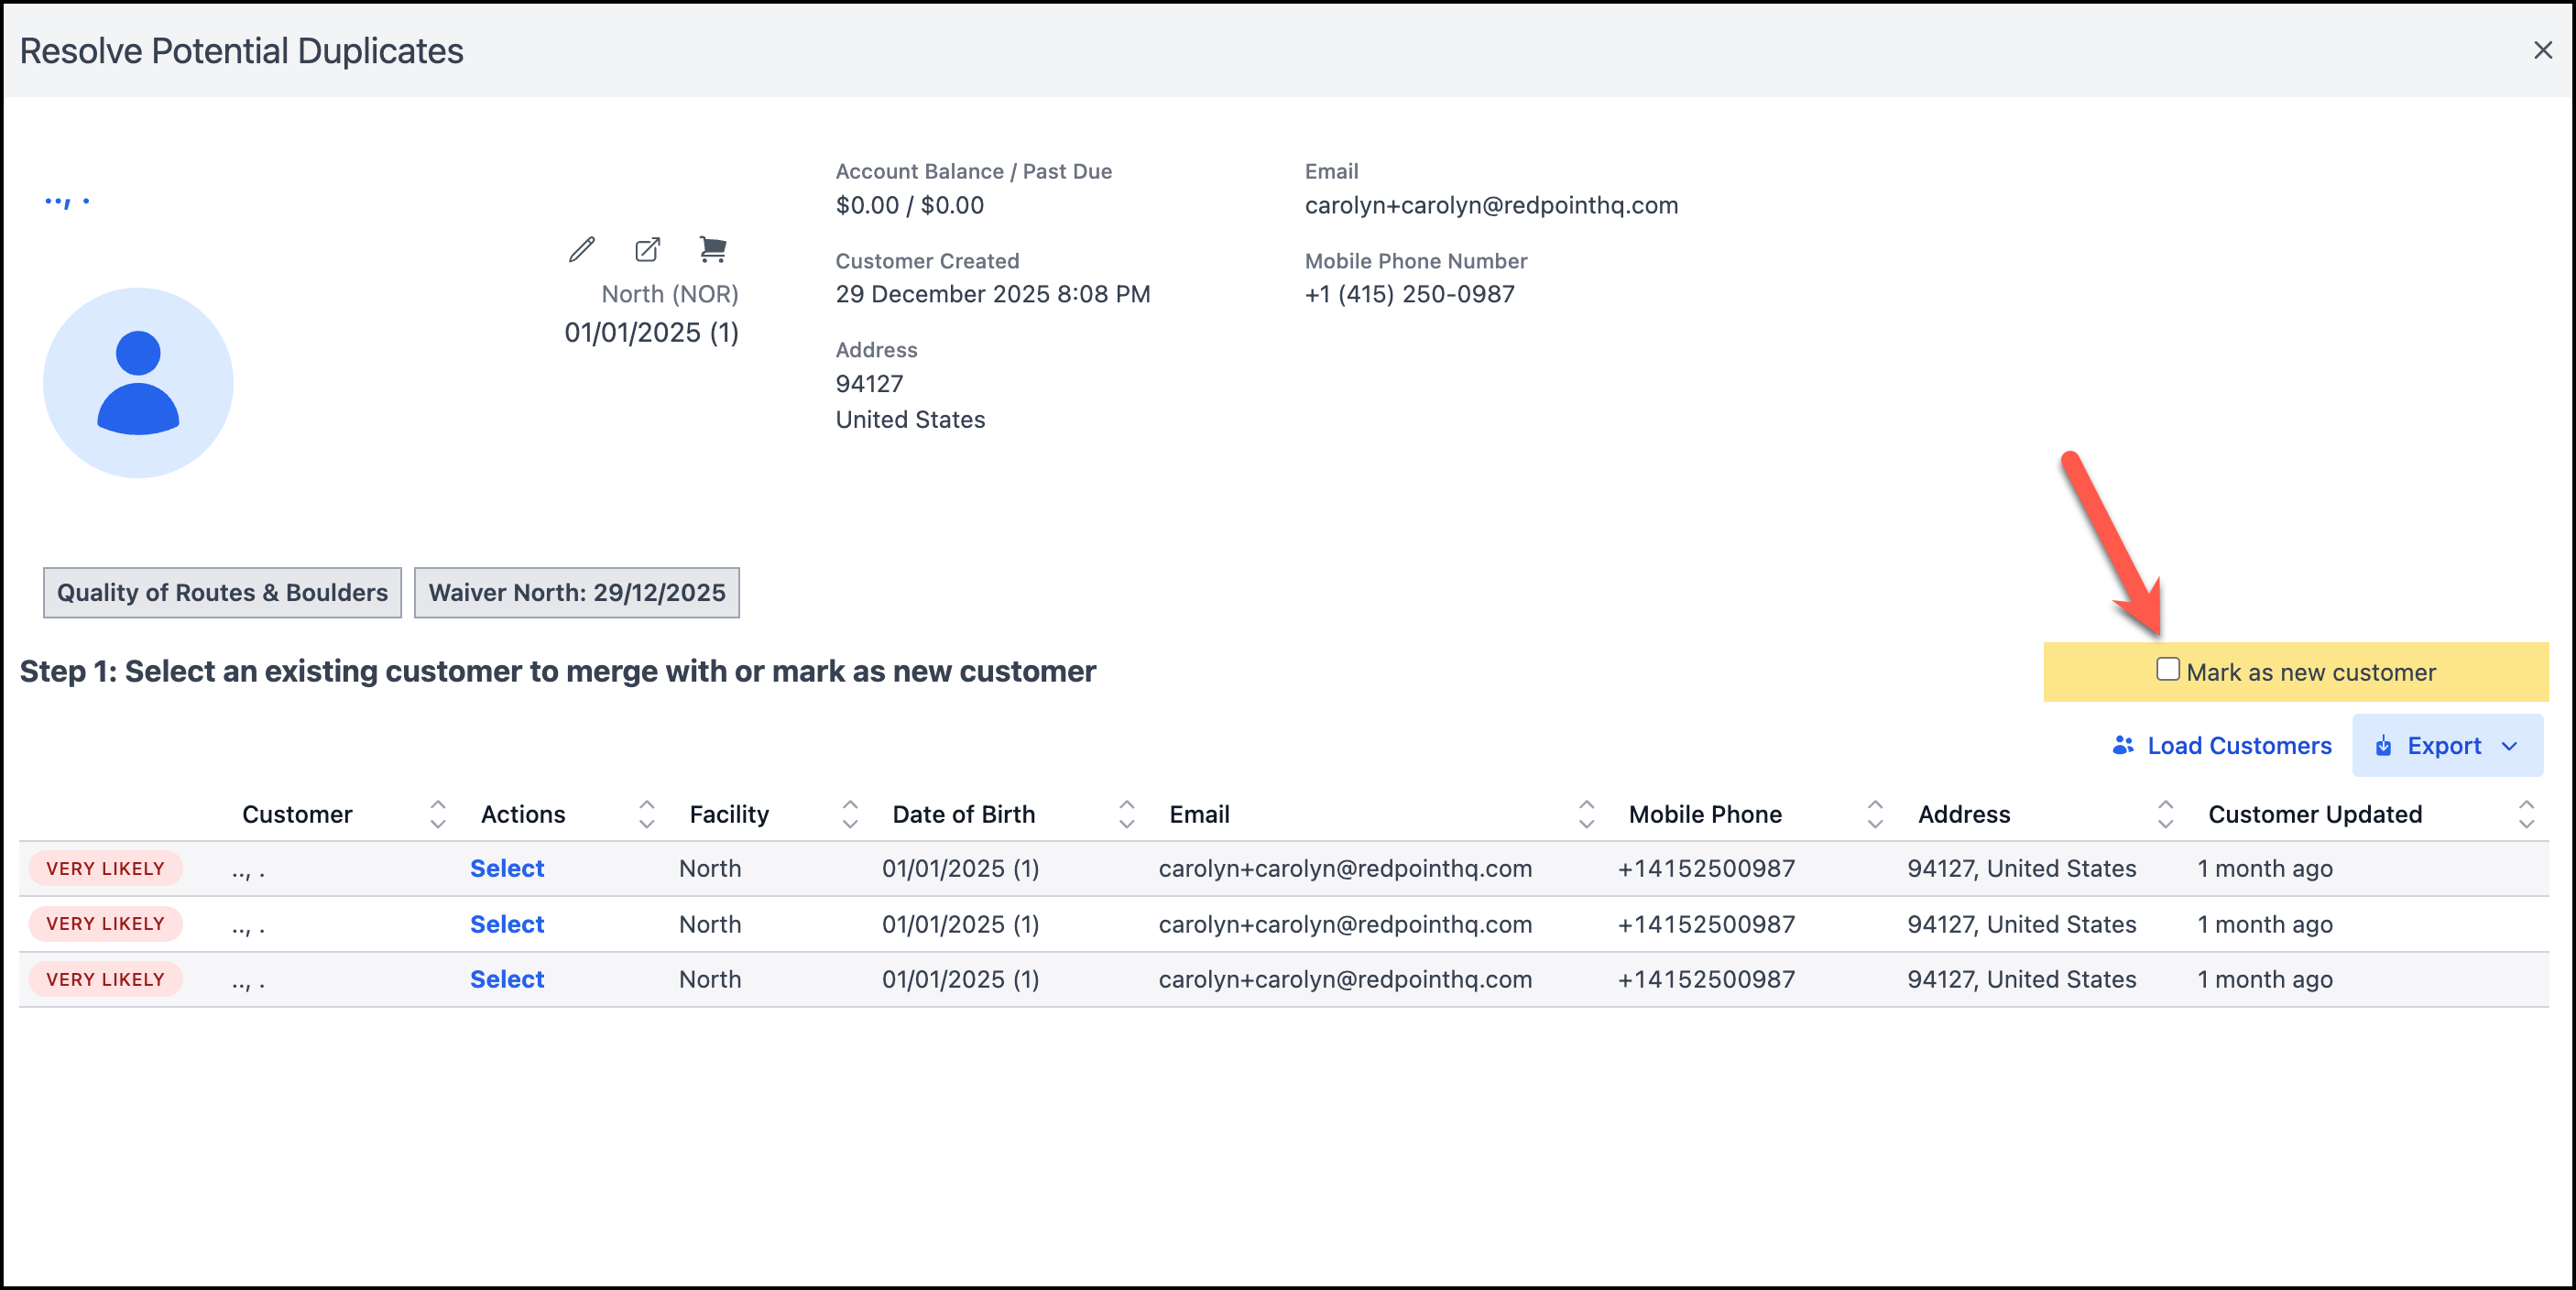Select the third VERY LIKELY customer match

(507, 979)
